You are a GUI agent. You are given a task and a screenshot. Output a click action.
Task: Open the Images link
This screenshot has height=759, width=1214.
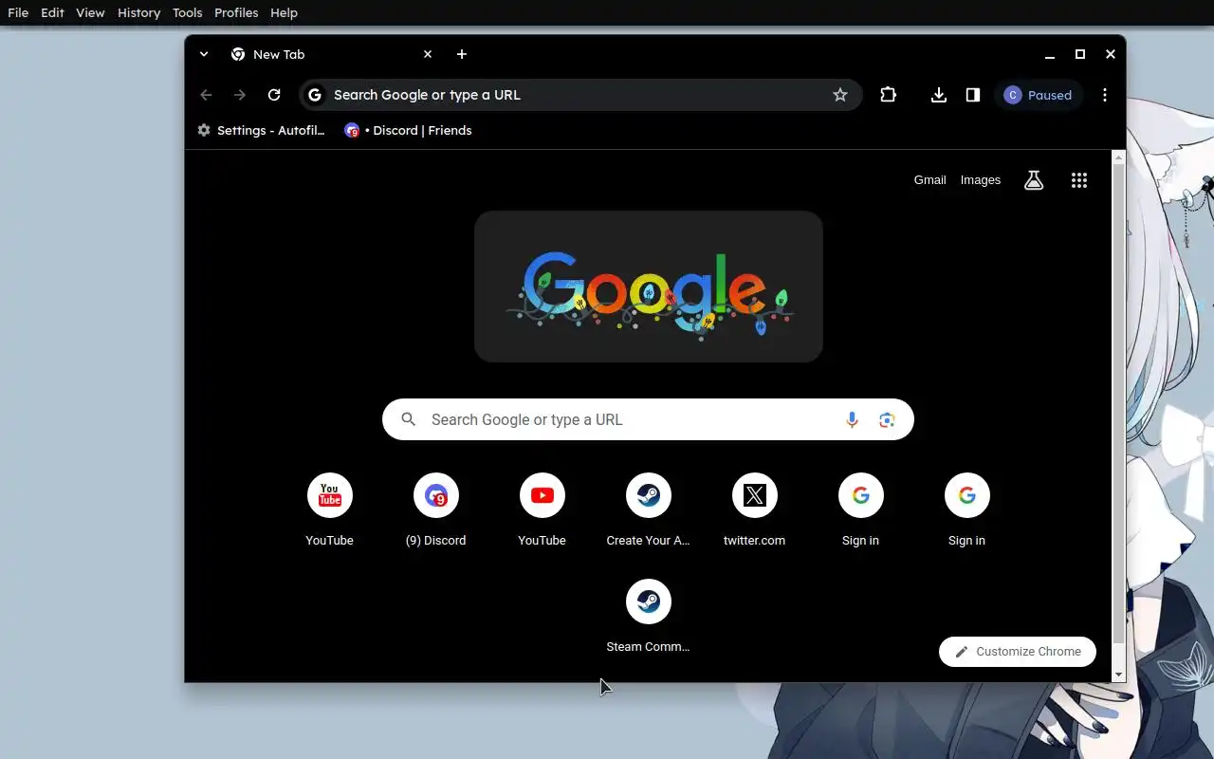click(x=981, y=180)
